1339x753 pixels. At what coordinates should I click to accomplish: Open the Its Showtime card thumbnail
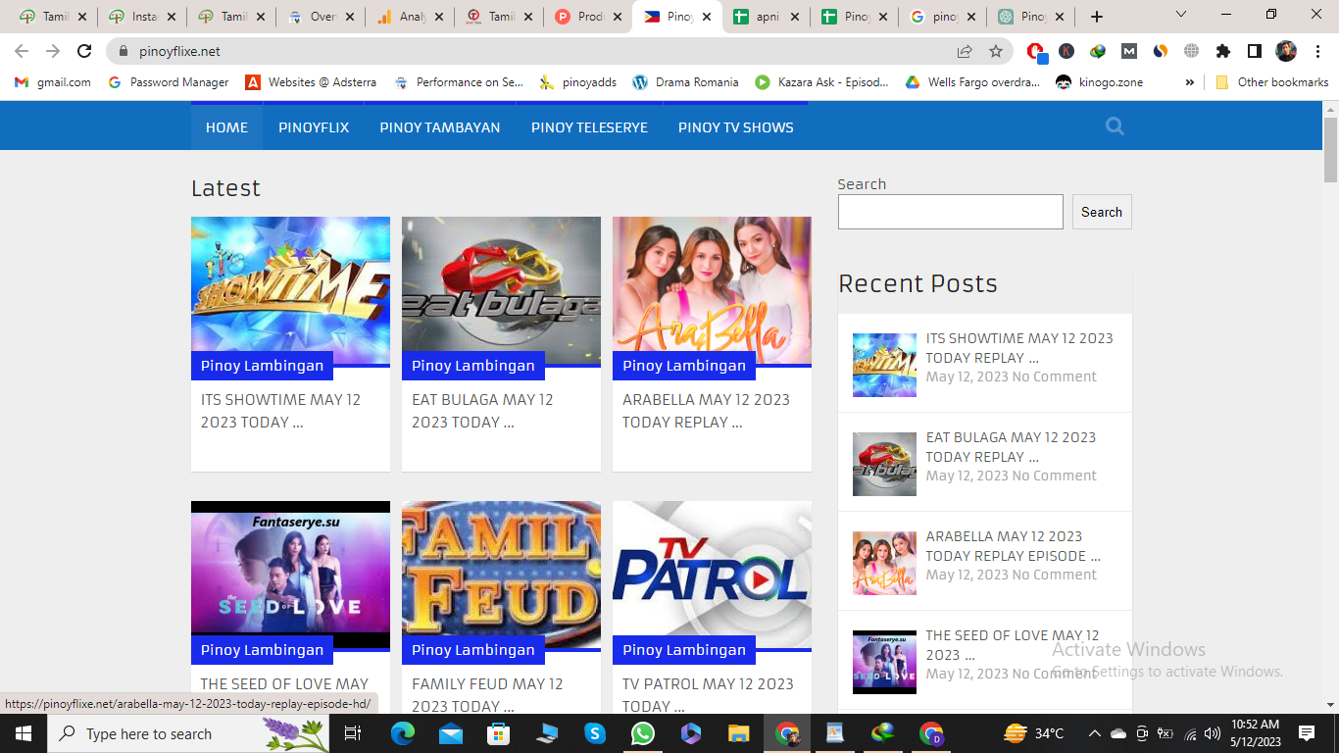point(290,291)
